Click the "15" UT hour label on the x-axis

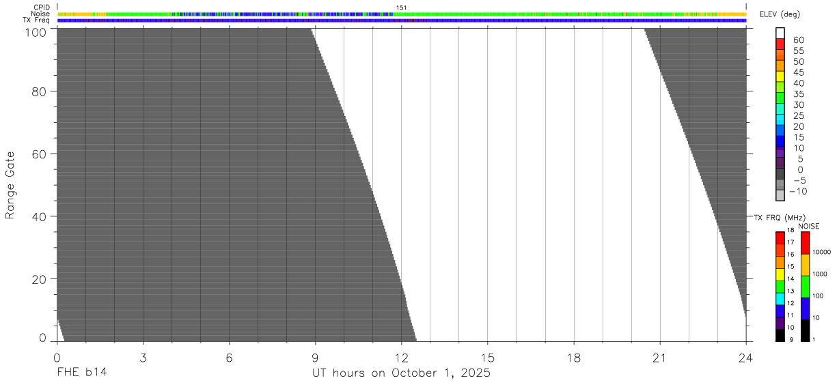click(x=488, y=358)
